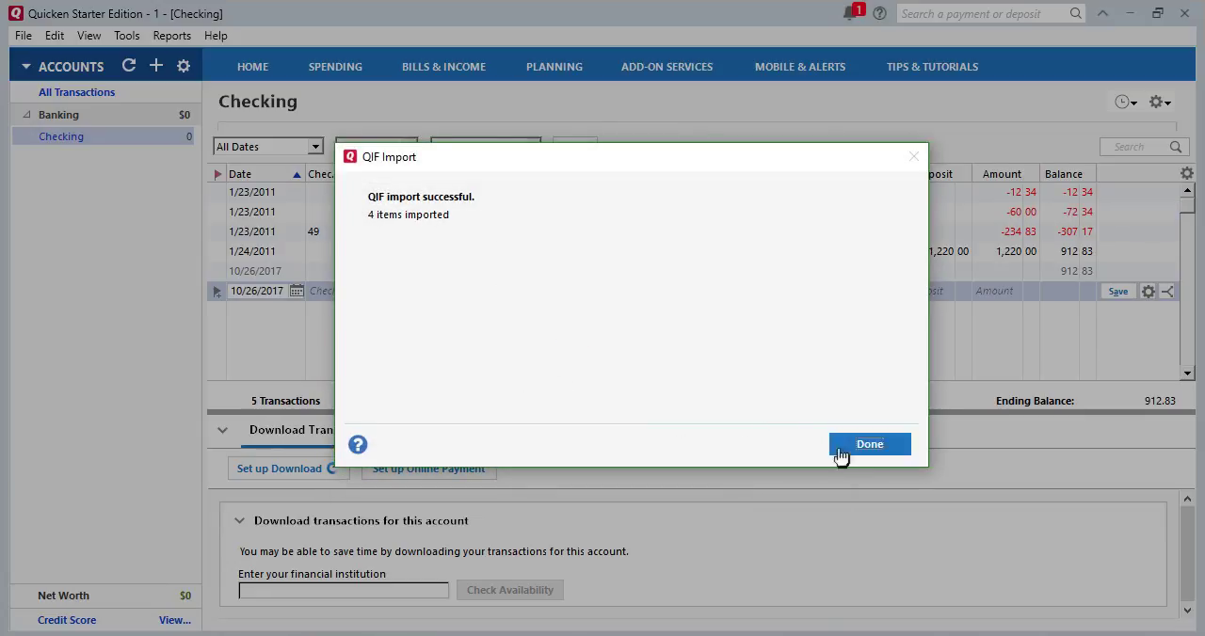Click the Check Availability button
The height and width of the screenshot is (636, 1205).
pyautogui.click(x=510, y=590)
